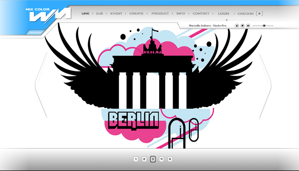Open the DJS section
299x171 pixels.
[x=100, y=14]
